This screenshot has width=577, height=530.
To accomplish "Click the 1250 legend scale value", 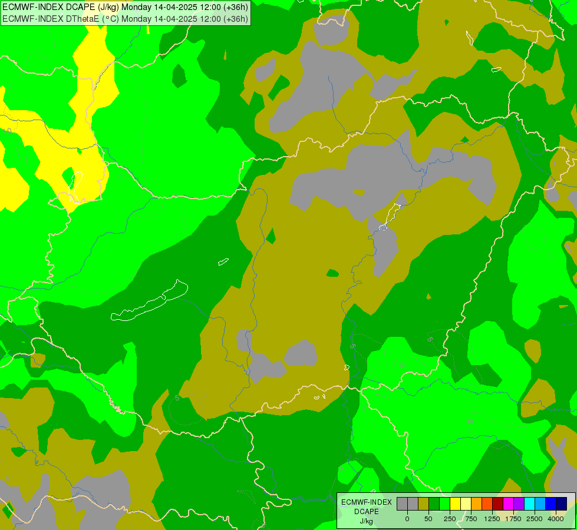I will point(492,519).
